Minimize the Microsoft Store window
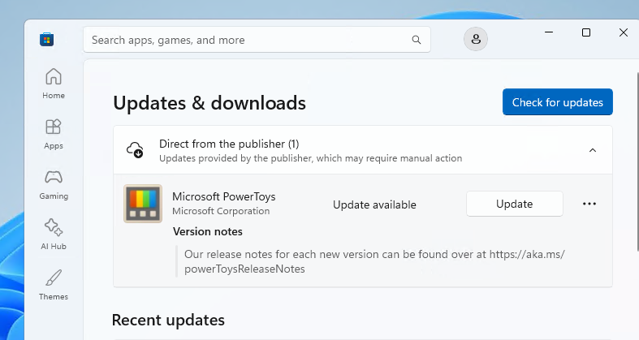Viewport: 639px width, 340px height. (549, 32)
